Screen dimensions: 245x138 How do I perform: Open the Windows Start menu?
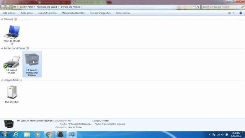coord(5,135)
